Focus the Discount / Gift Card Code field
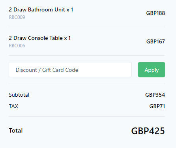The image size is (176, 148). click(70, 69)
